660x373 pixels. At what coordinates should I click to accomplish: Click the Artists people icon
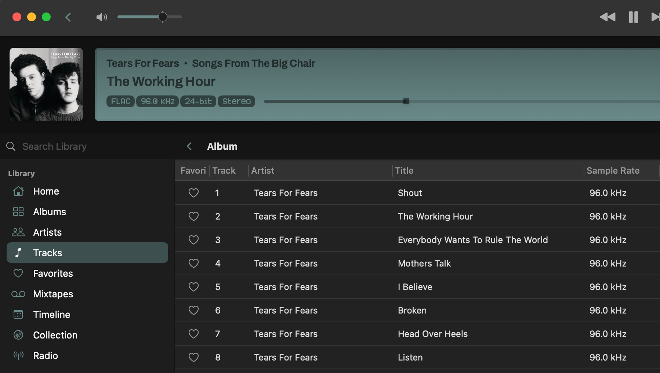pyautogui.click(x=18, y=232)
